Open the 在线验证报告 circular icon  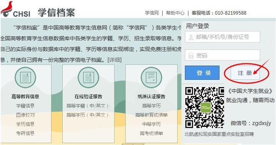pos(88,77)
